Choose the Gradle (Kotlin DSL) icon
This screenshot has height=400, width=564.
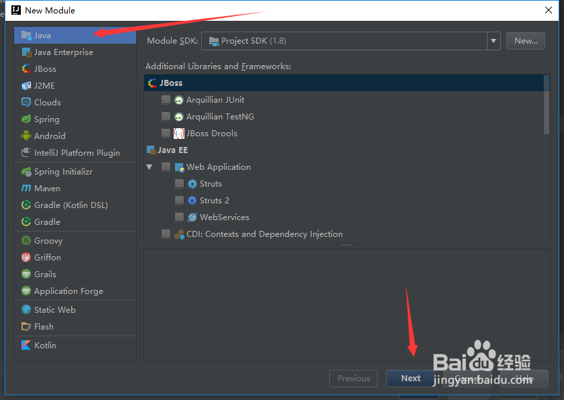(x=26, y=205)
